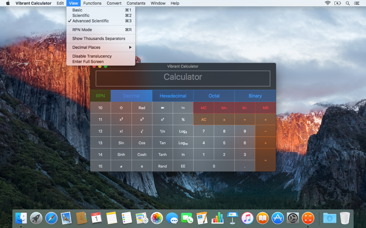The width and height of the screenshot is (366, 228).
Task: Open the Convert menu
Action: 114,3
